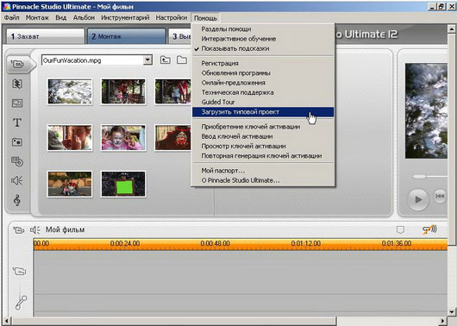Click the marker icon above timeline
Image resolution: width=457 pixels, height=326 pixels.
point(400,229)
